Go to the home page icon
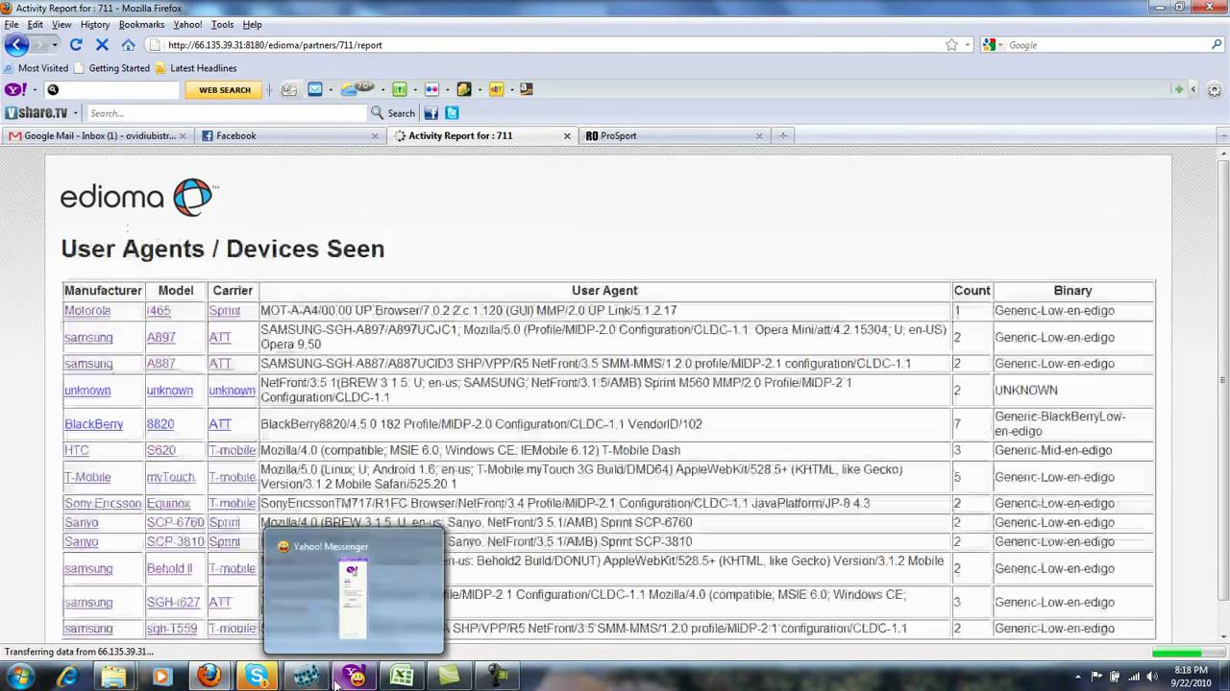Viewport: 1230px width, 691px height. 128,45
